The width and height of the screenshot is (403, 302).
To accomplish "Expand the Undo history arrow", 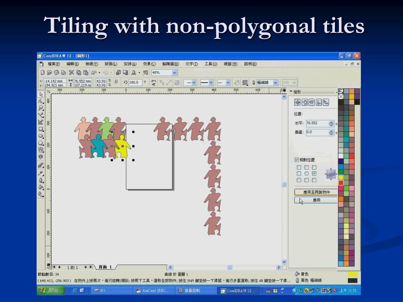I will [100, 73].
